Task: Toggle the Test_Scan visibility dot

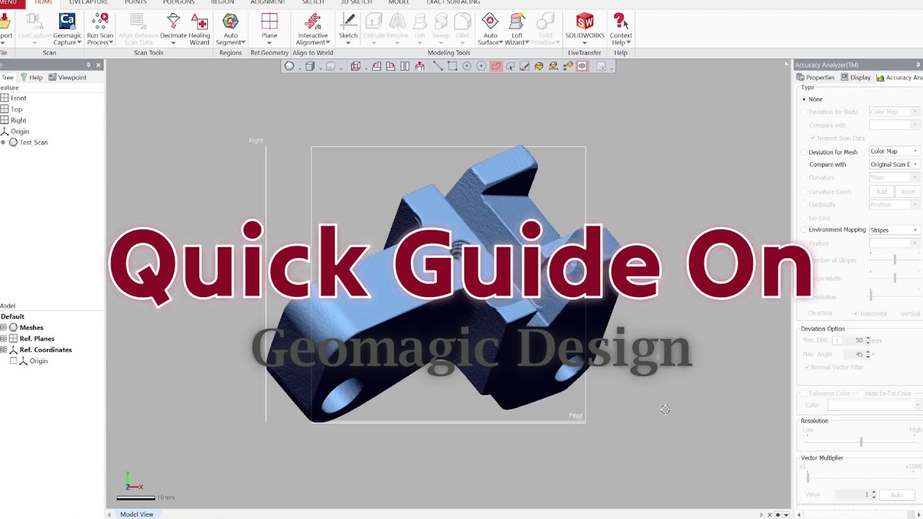Action: coord(4,143)
